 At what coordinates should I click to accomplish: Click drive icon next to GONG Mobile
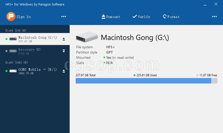coord(13,71)
